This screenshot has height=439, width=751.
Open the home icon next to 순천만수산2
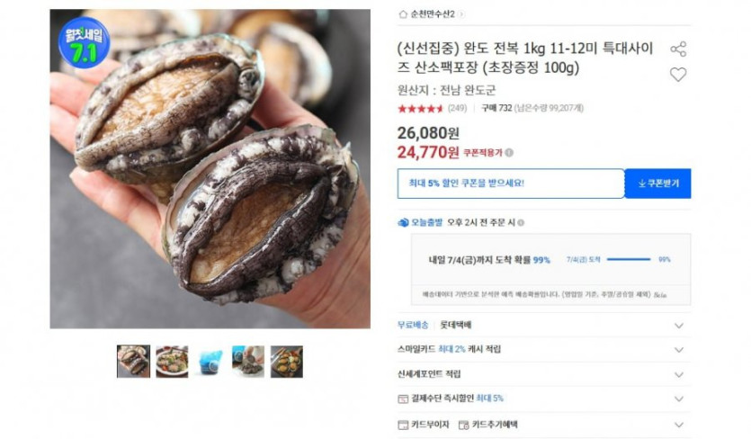tap(403, 14)
